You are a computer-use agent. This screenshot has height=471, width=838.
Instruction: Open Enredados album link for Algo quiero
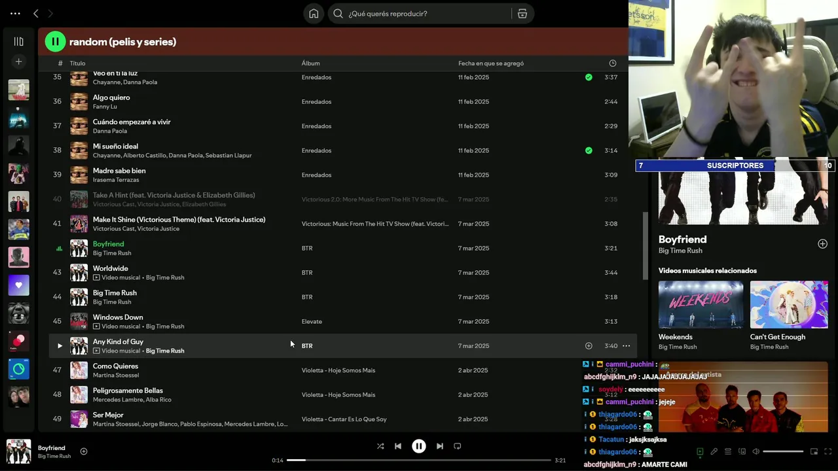316,102
